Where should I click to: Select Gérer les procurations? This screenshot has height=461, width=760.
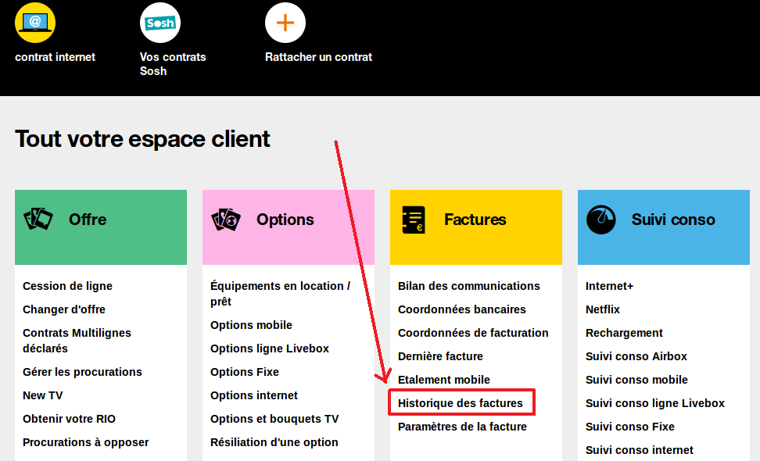(82, 372)
